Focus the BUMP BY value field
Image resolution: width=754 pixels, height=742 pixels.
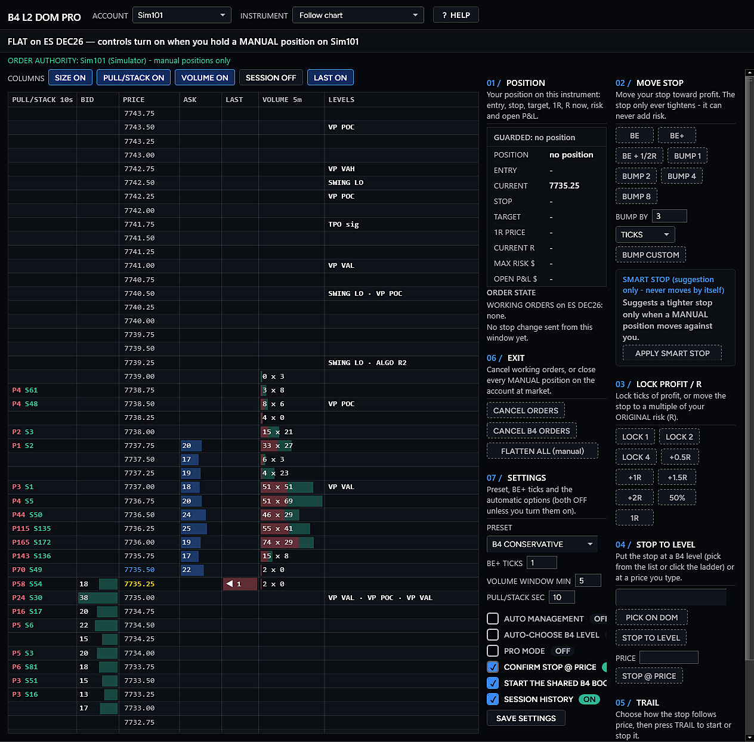point(669,216)
